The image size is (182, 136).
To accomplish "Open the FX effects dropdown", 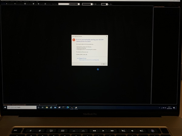I will click(87, 4).
